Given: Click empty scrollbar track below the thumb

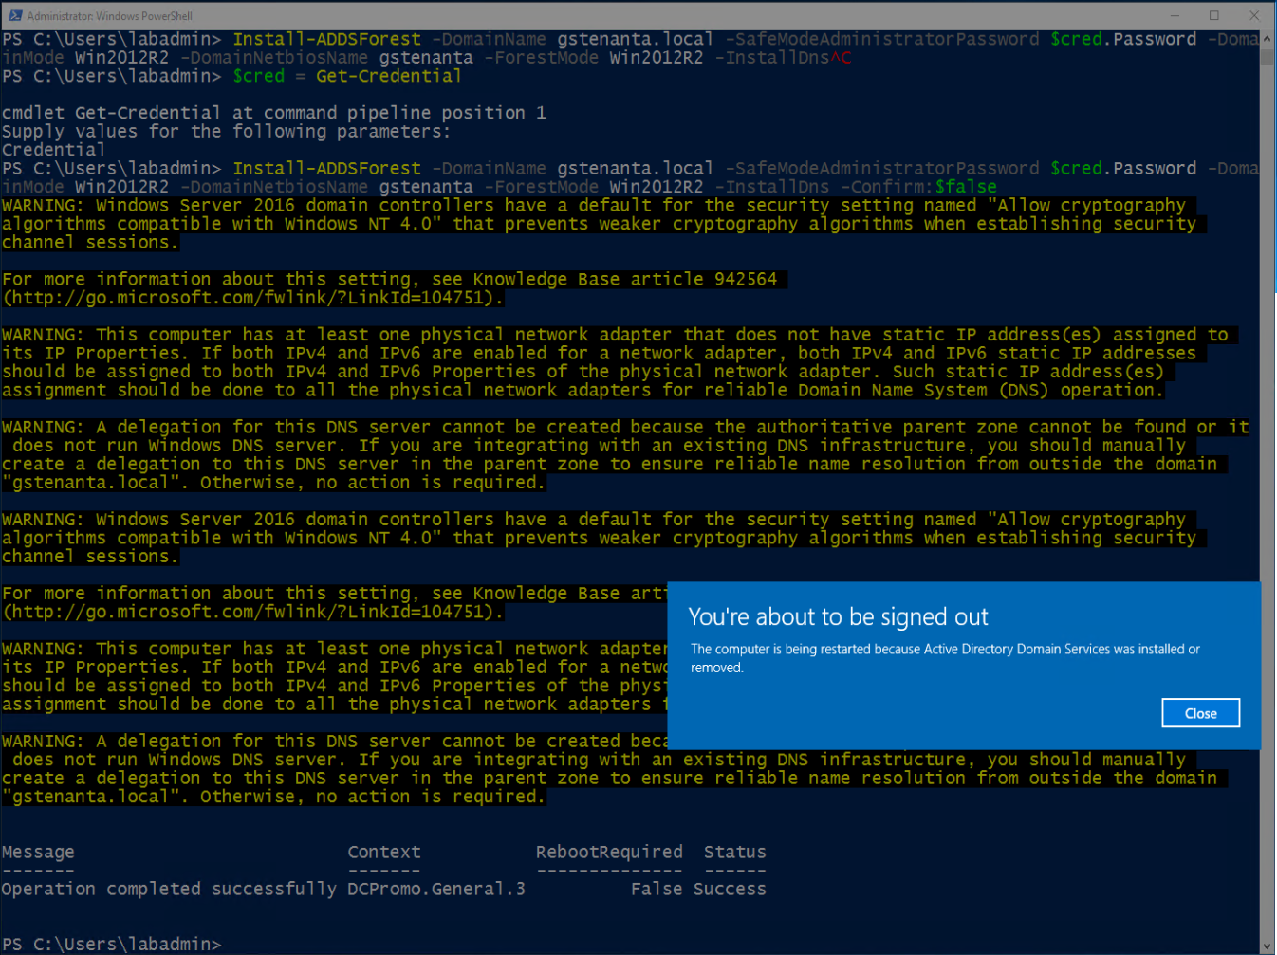Looking at the screenshot, I should tap(1268, 474).
